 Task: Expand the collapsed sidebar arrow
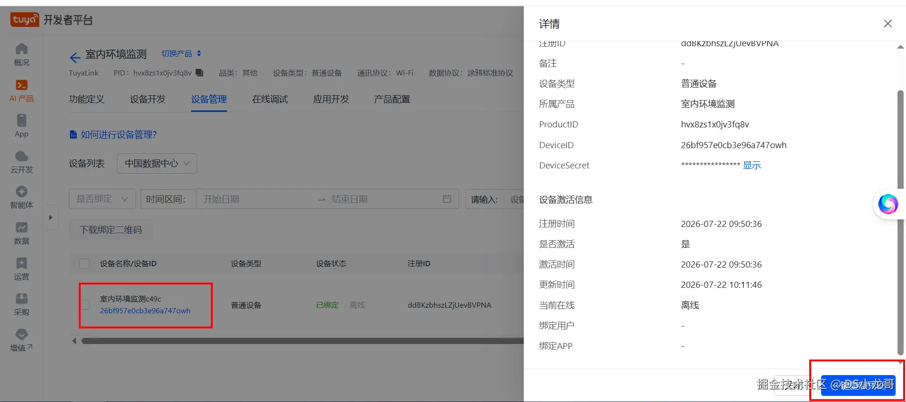(x=50, y=218)
